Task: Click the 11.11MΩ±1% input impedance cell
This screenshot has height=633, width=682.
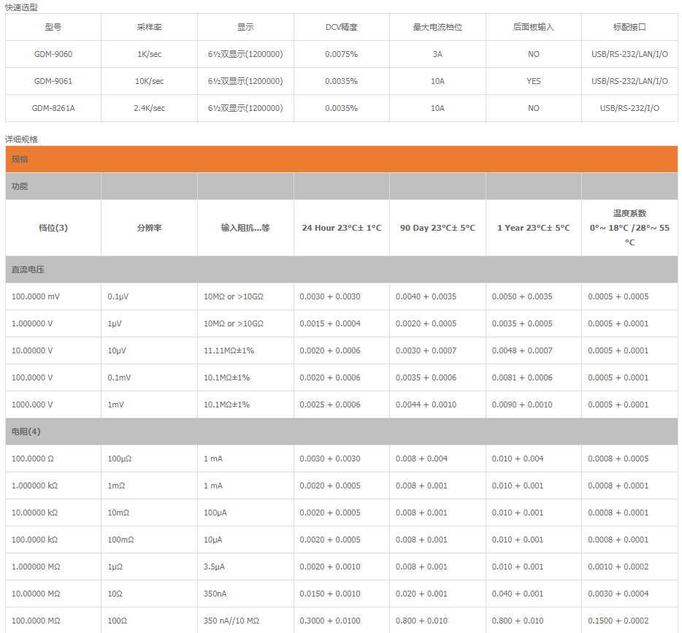Action: 245,350
